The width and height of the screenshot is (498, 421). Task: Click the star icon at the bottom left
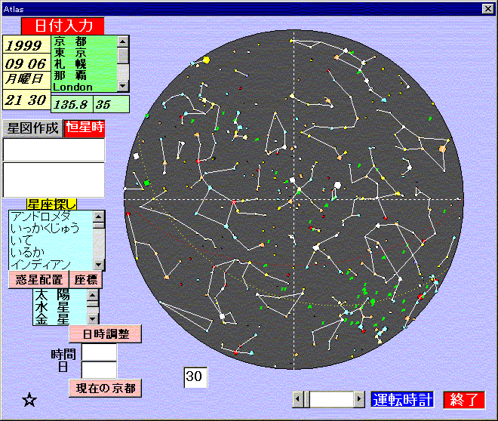click(29, 400)
